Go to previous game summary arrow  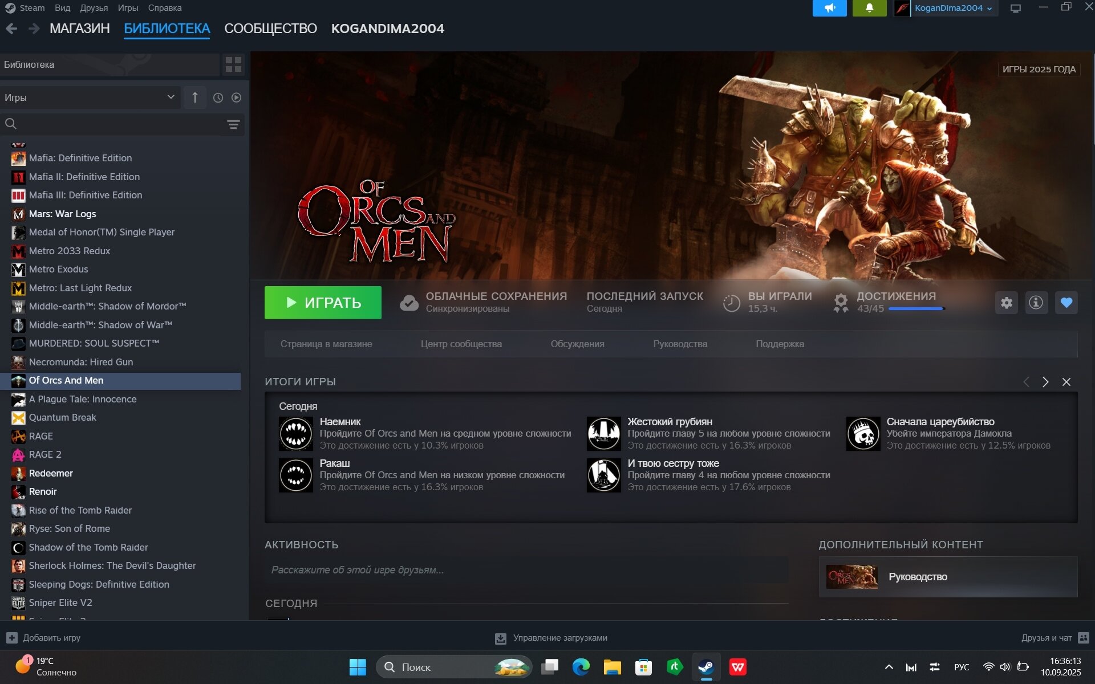(1026, 382)
